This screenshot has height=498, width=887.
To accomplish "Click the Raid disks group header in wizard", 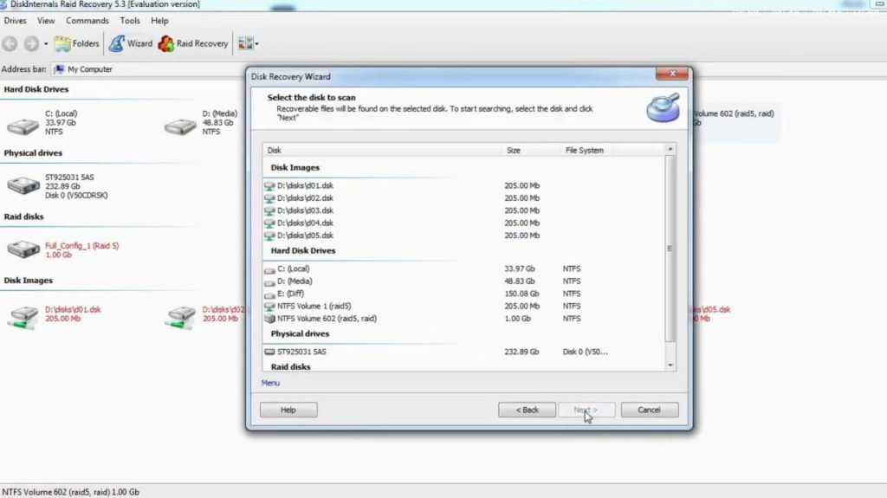I will pyautogui.click(x=291, y=366).
